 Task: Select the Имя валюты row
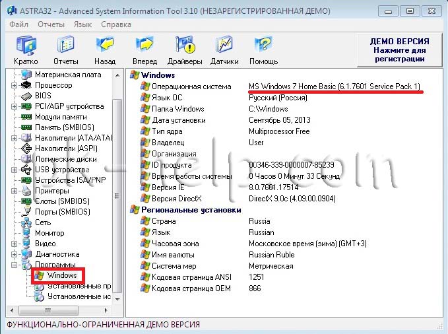tap(218, 255)
